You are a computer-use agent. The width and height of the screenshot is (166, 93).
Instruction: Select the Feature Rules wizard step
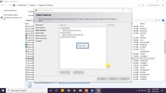(x=40, y=33)
